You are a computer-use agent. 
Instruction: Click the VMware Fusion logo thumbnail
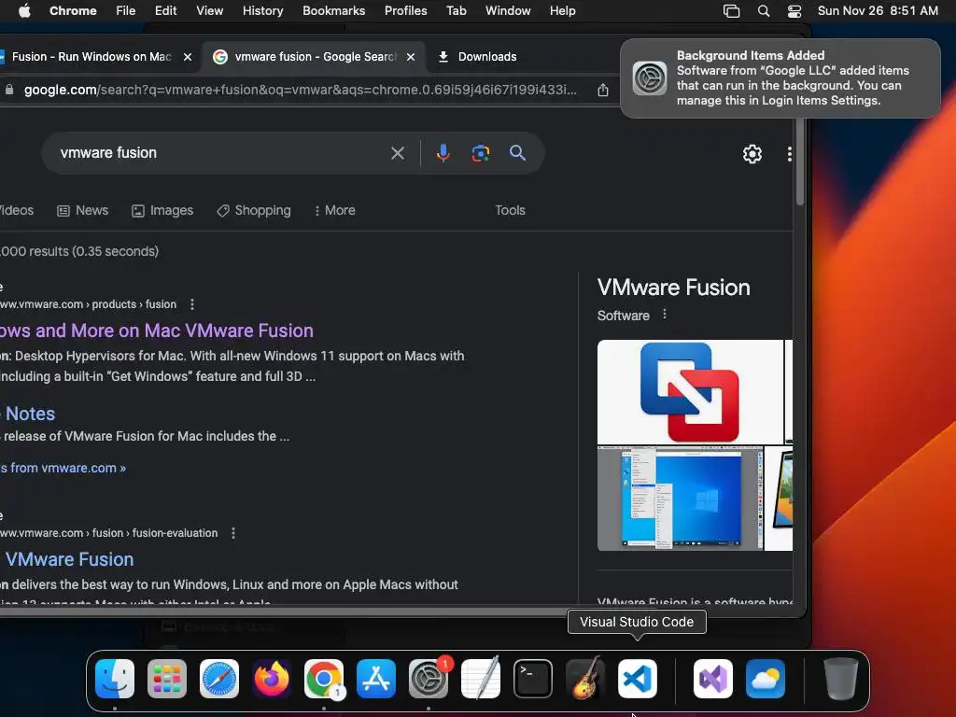[690, 392]
